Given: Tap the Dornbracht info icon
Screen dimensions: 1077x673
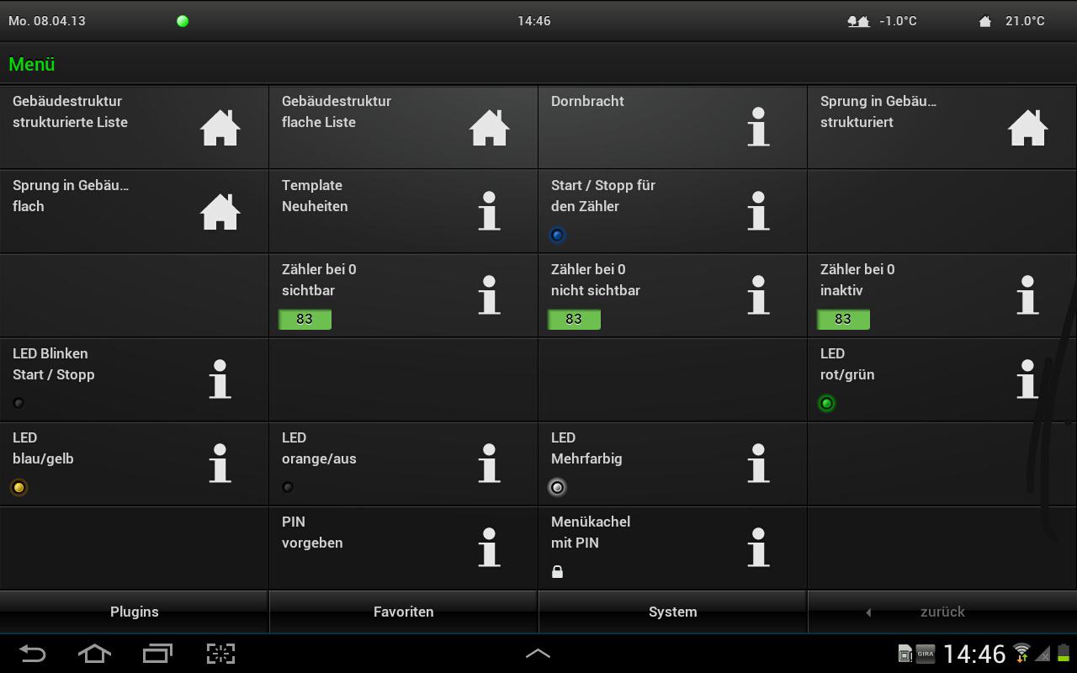Looking at the screenshot, I should [x=758, y=126].
